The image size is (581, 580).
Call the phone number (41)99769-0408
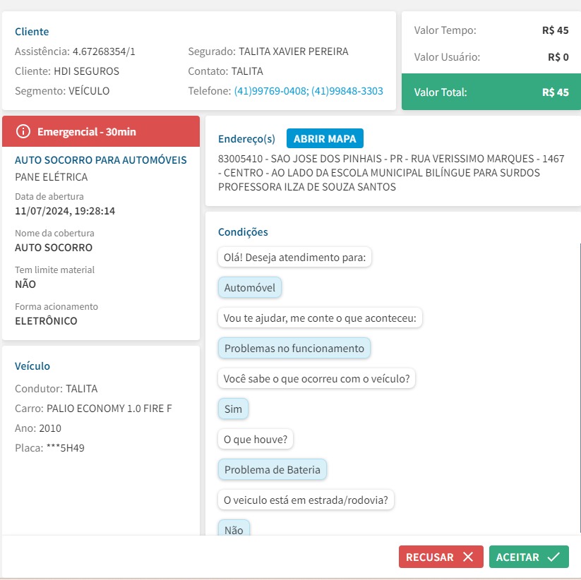[270, 91]
